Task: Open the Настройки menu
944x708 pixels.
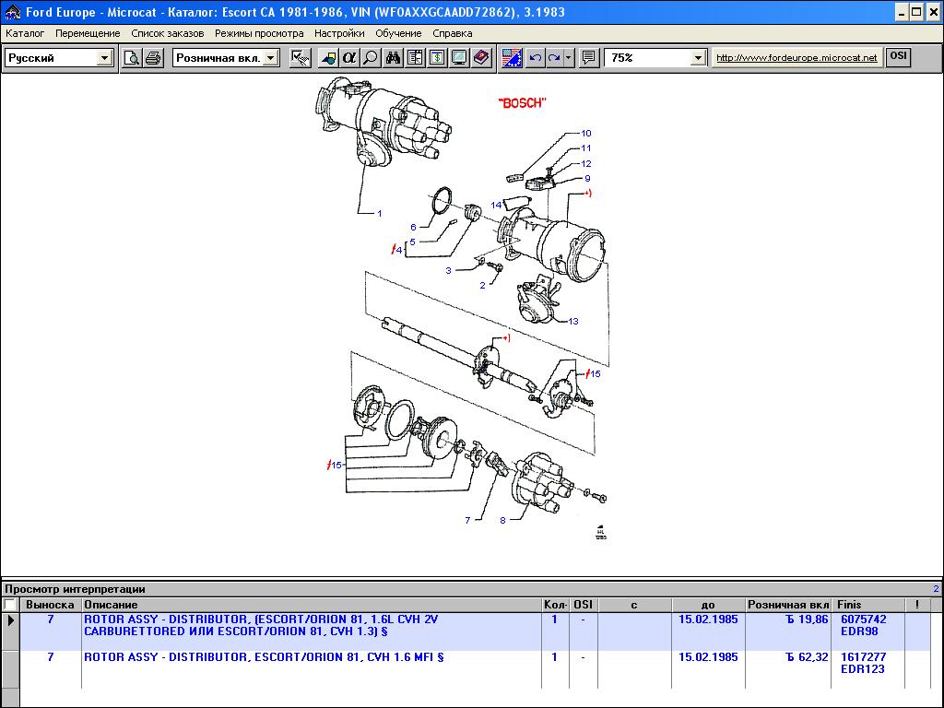Action: click(339, 33)
